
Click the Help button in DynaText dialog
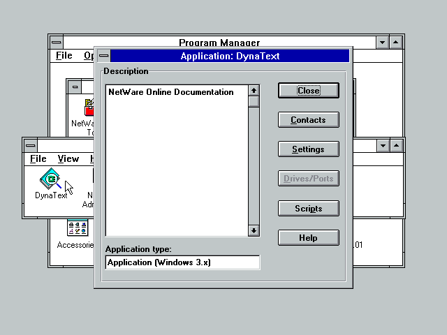tap(309, 238)
